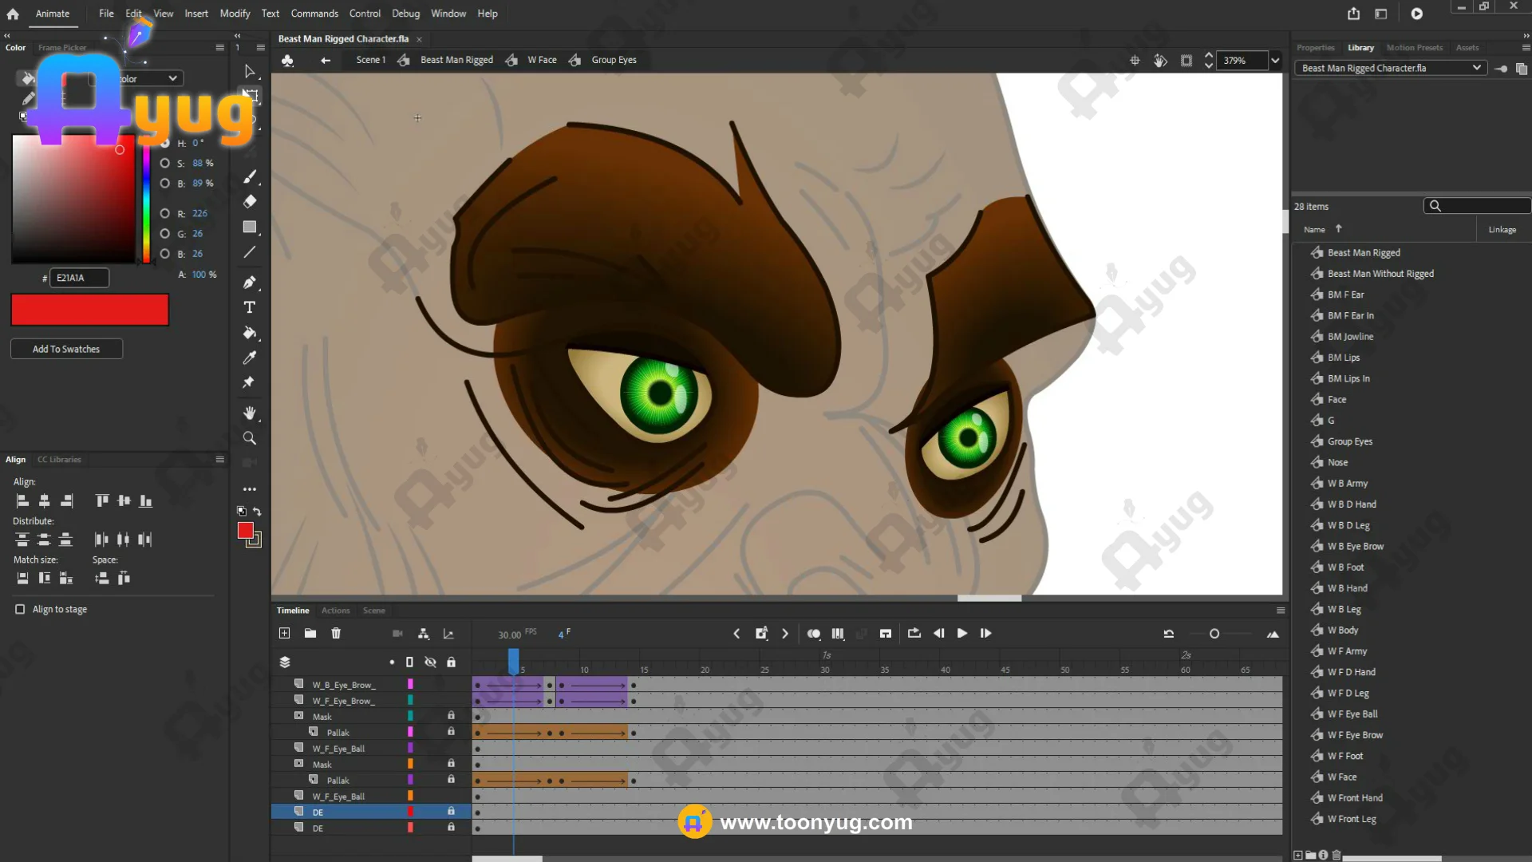Switch to the Properties tab
1532x862 pixels.
click(x=1315, y=48)
